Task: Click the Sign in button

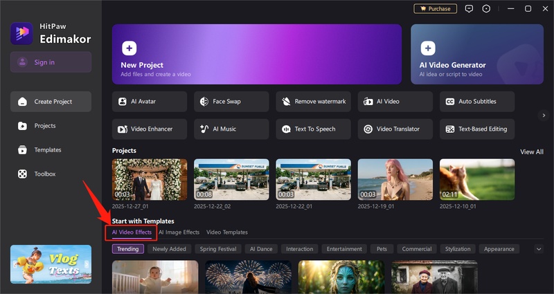Action: pos(51,62)
